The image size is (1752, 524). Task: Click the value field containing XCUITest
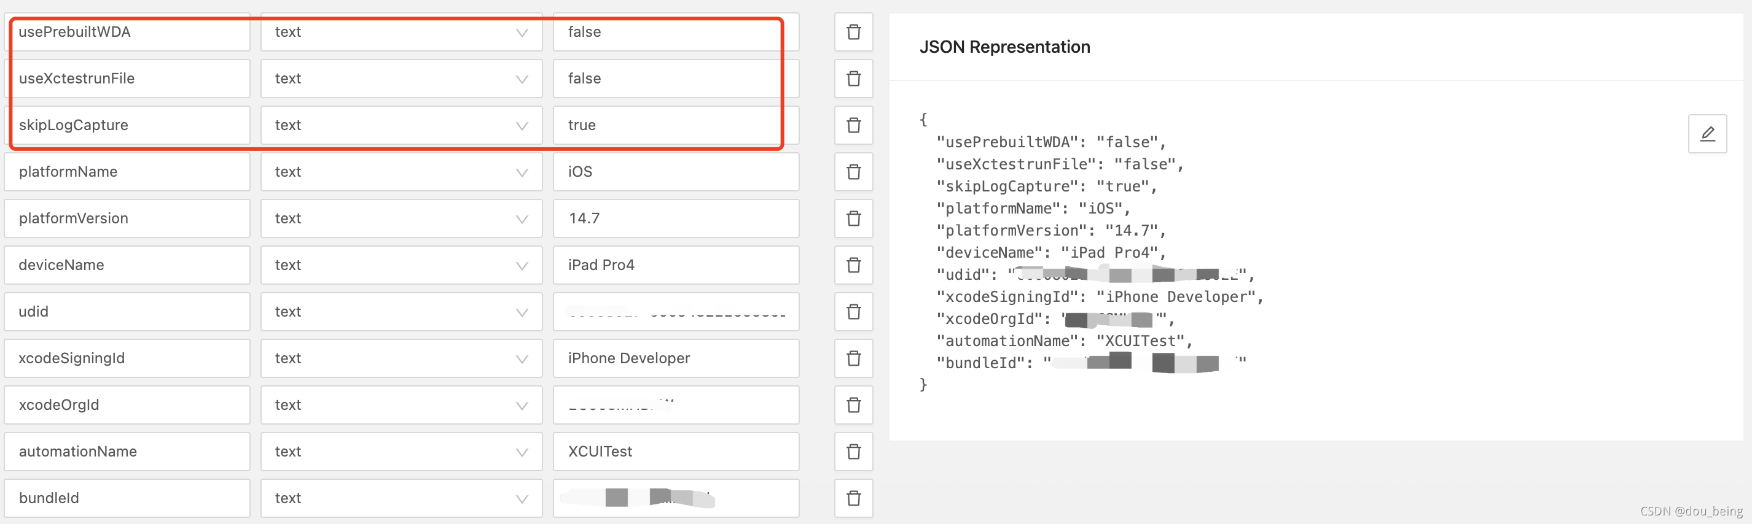(x=676, y=451)
